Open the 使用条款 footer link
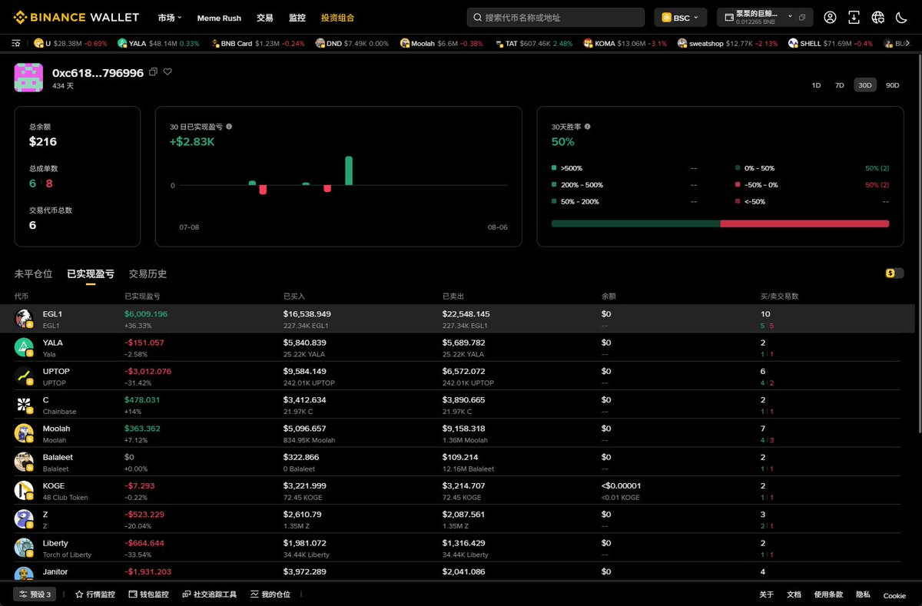Viewport: 922px width, 606px height. (x=828, y=595)
